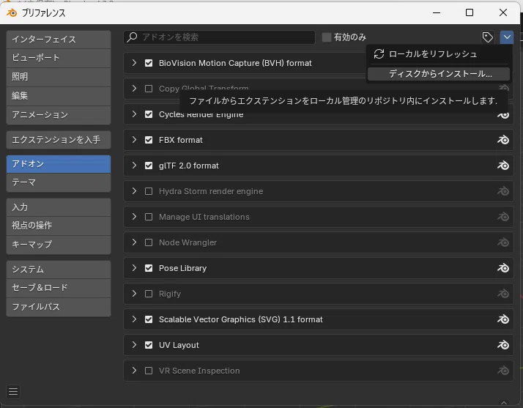Expand the glTF 2.0 format details

134,165
